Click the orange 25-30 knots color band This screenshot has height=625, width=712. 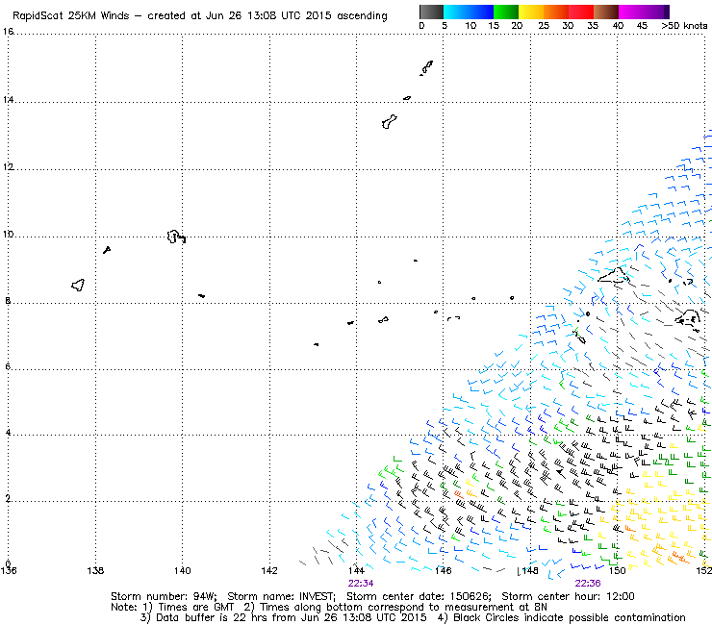pos(556,12)
